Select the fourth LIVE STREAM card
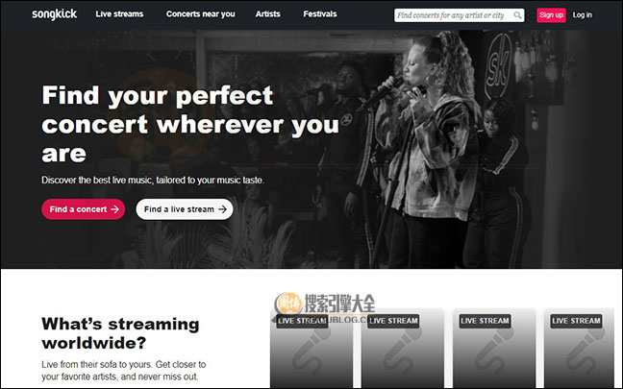 click(579, 348)
